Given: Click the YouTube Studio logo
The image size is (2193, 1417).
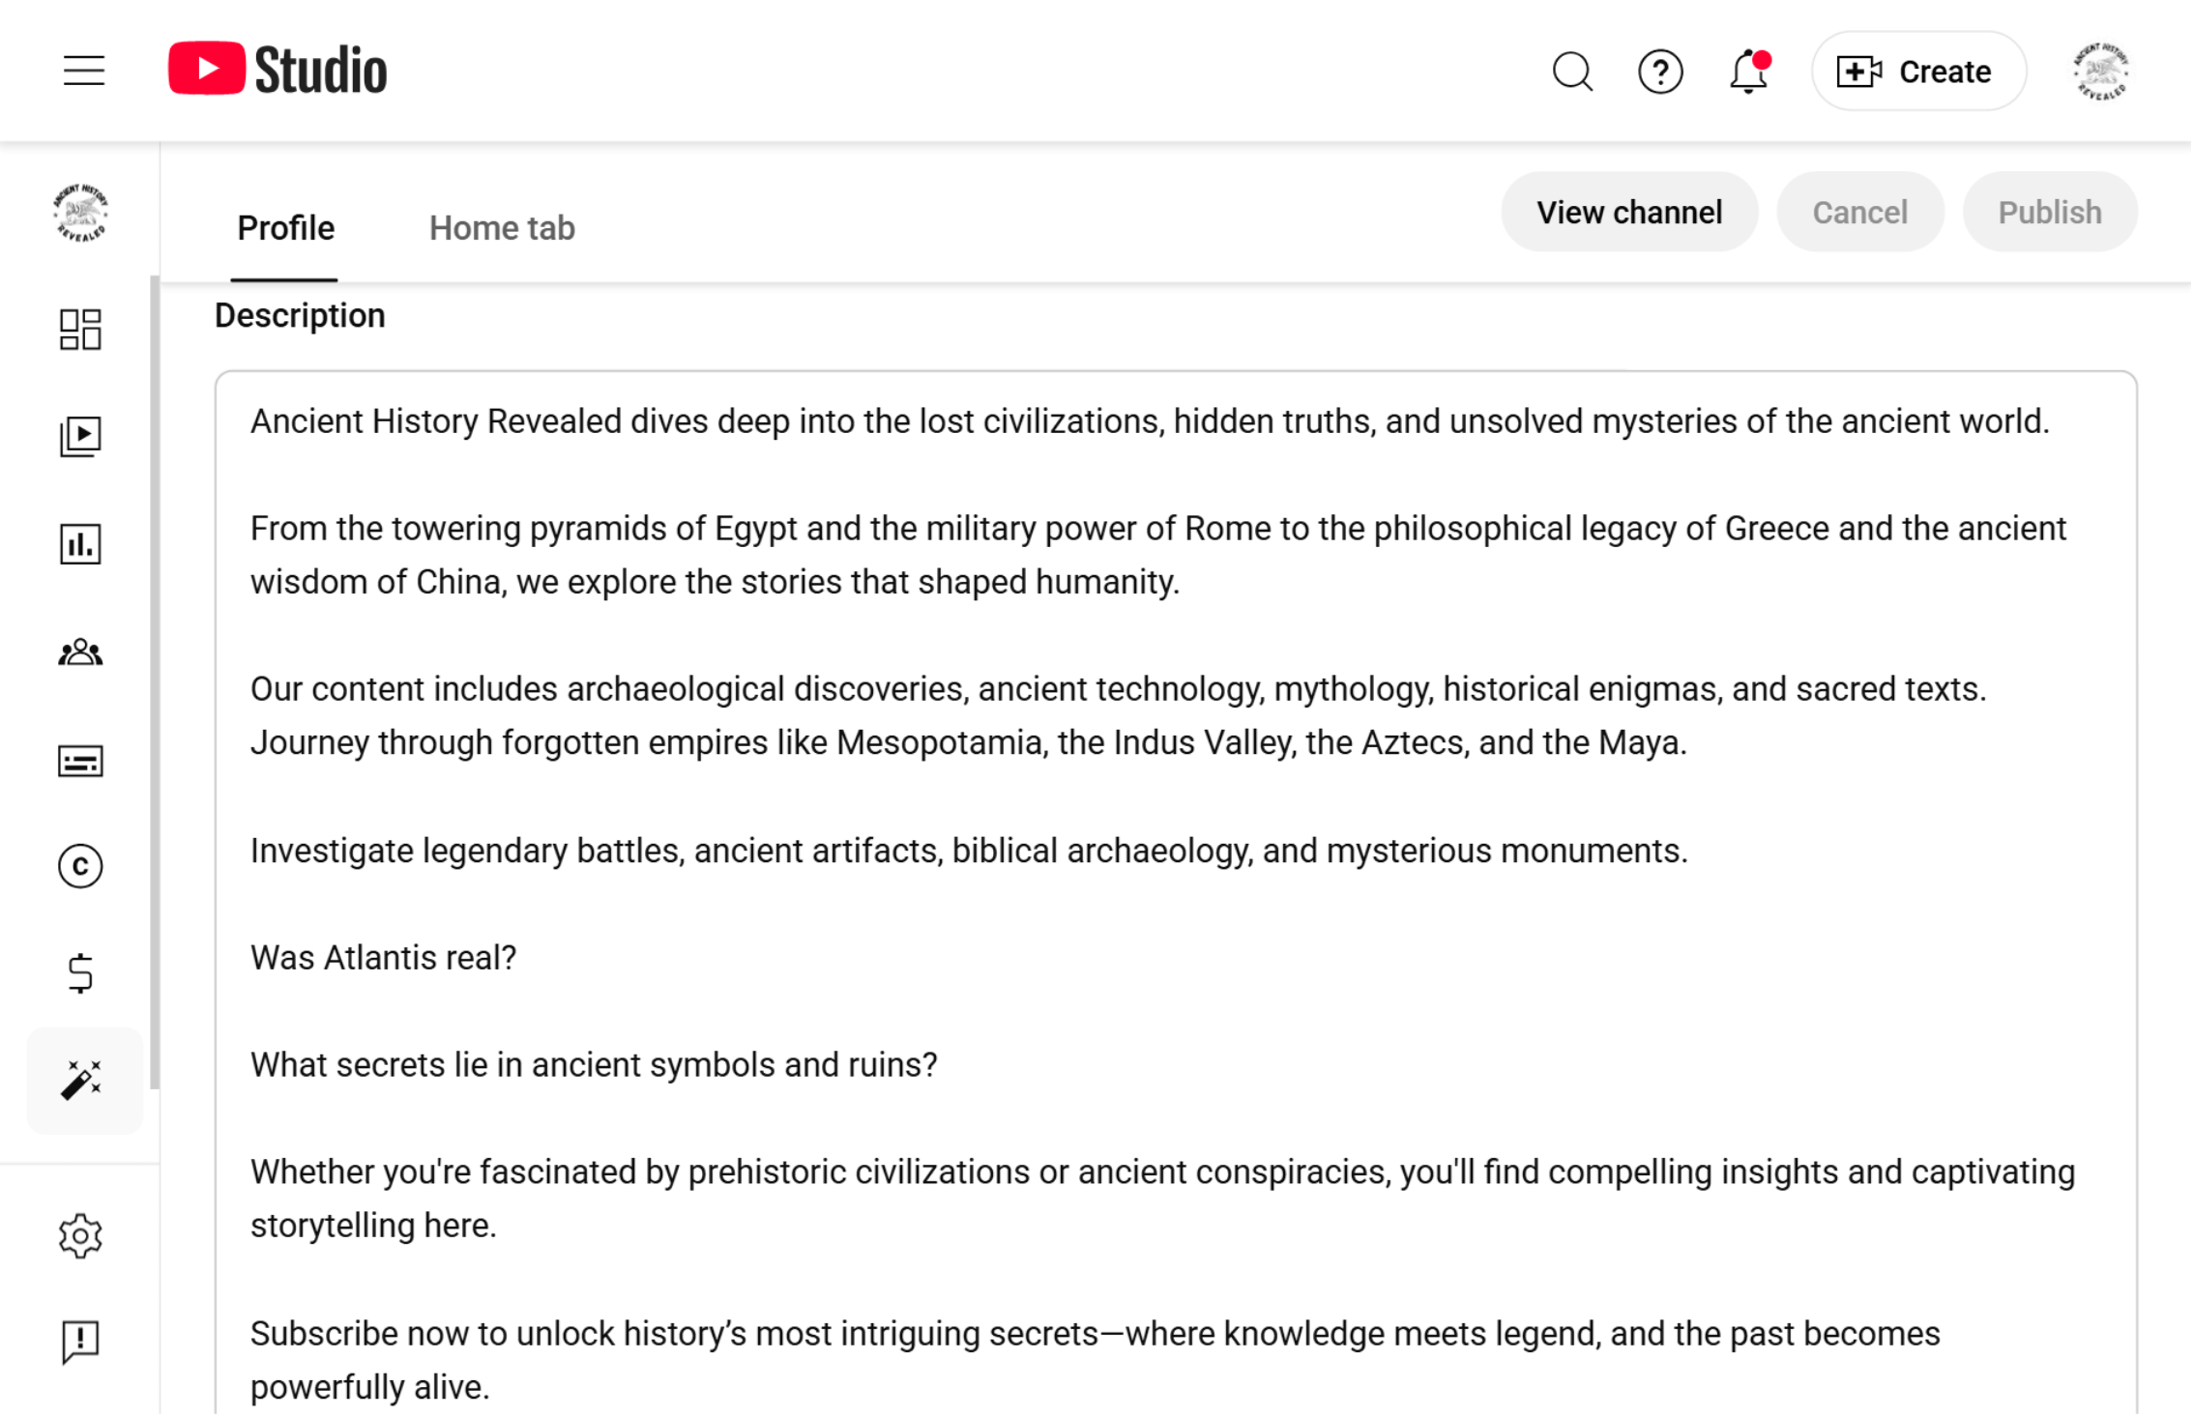Looking at the screenshot, I should (278, 70).
